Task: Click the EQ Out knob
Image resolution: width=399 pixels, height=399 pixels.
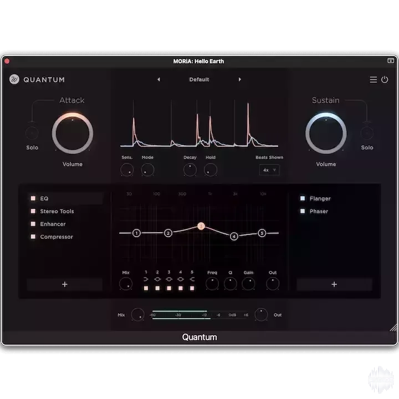Action: [273, 284]
